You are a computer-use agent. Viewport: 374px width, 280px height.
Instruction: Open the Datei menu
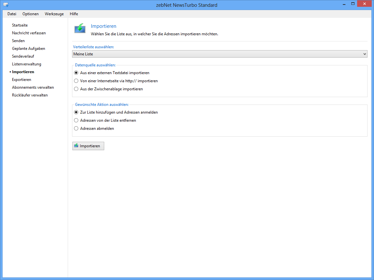click(x=12, y=14)
